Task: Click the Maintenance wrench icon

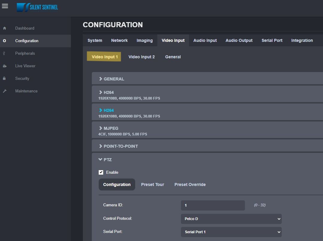Action: tap(5, 91)
